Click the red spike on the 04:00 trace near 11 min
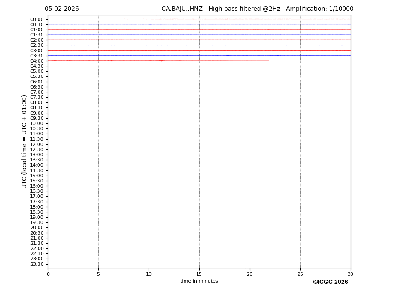 pyautogui.click(x=161, y=61)
